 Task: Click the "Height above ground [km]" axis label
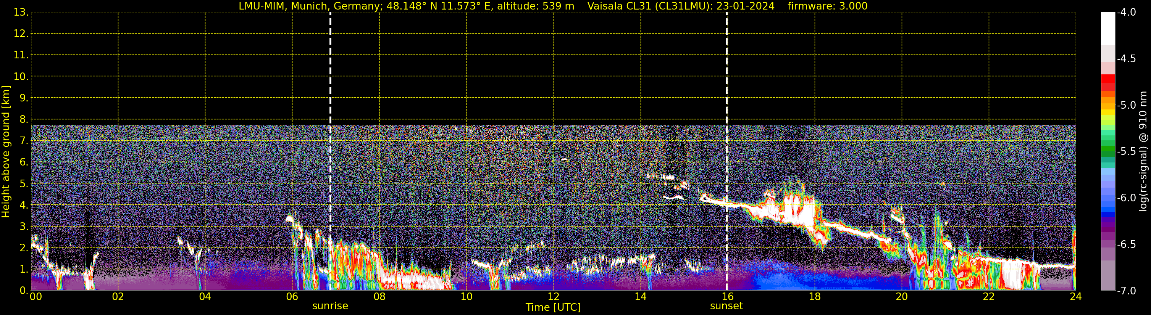click(x=6, y=151)
